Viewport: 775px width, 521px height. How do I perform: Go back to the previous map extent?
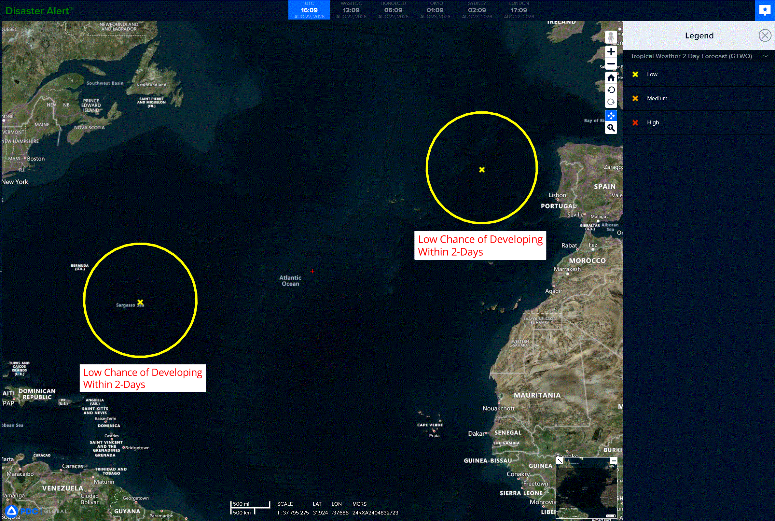click(x=611, y=90)
